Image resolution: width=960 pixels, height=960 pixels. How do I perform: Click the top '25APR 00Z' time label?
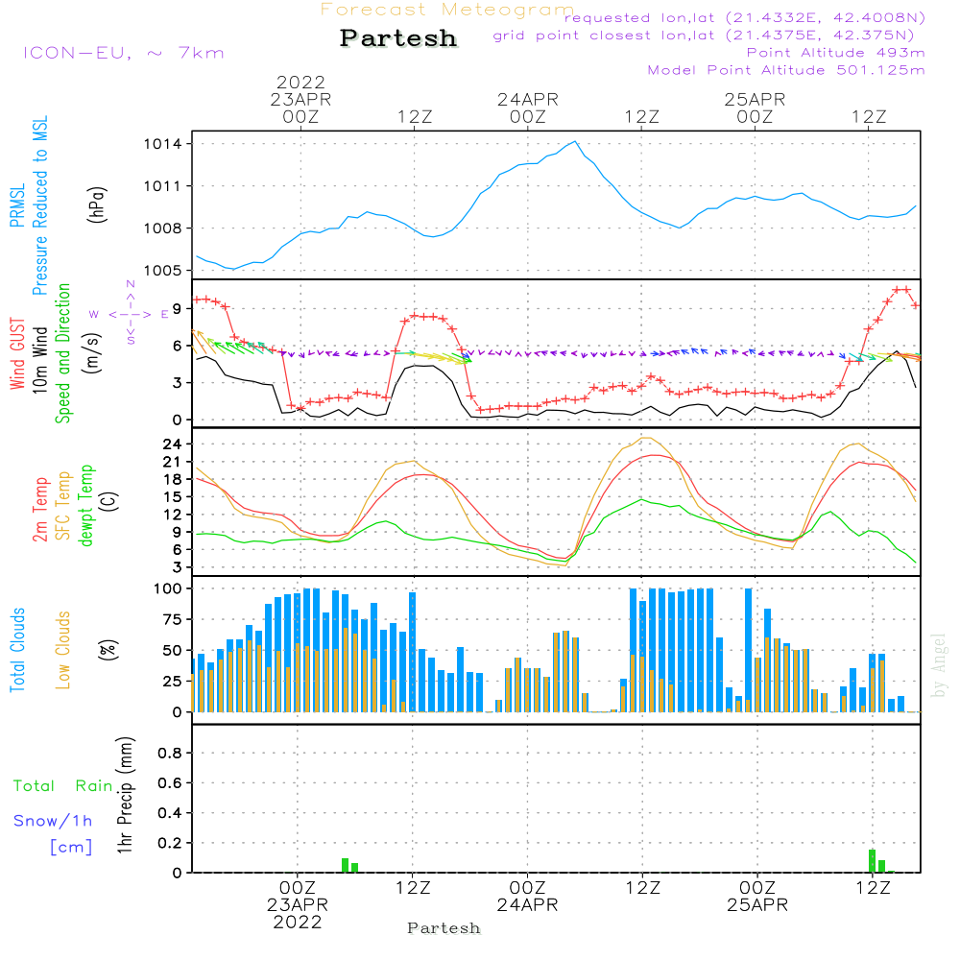point(755,108)
